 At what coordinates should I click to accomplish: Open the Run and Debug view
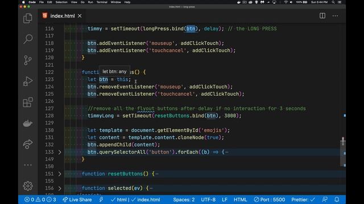pyautogui.click(x=28, y=81)
